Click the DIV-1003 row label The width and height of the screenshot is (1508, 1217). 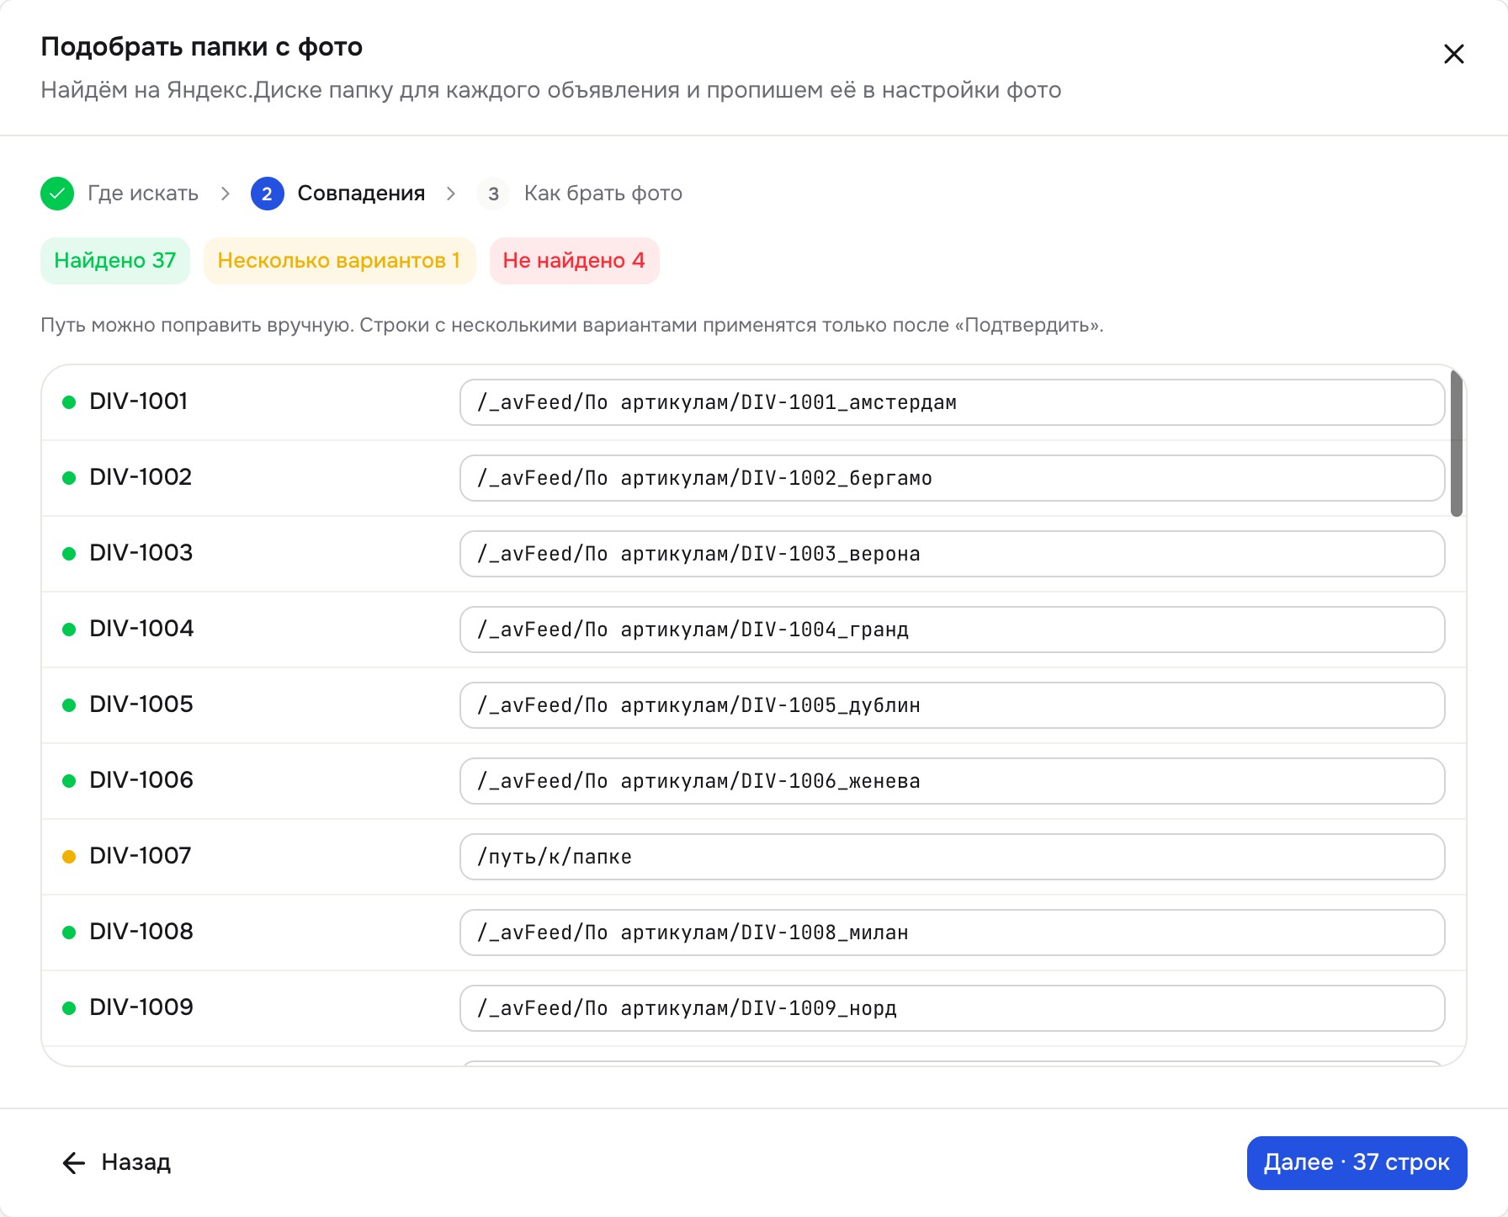pos(141,553)
